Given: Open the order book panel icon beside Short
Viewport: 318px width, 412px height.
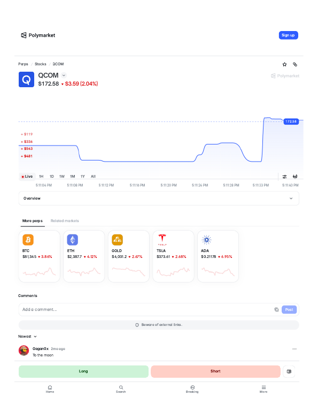Looking at the screenshot, I should (289, 371).
